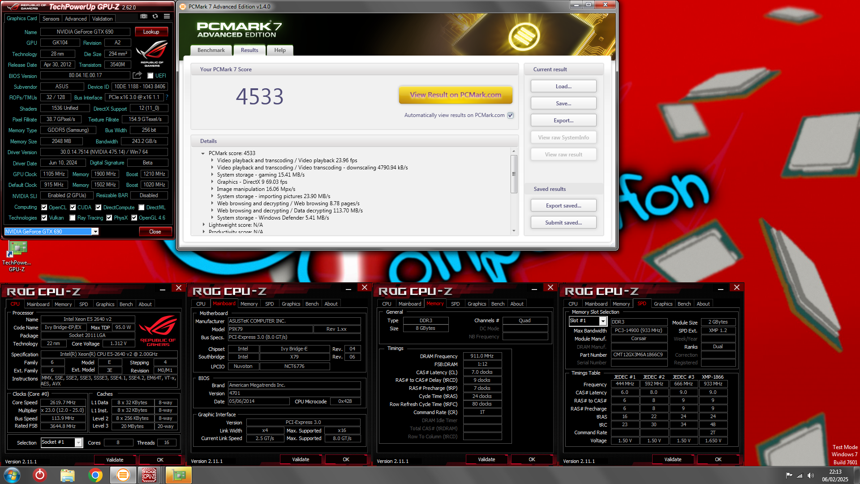
Task: Click the BIOS export share icon in GPU-Z
Action: coord(138,75)
